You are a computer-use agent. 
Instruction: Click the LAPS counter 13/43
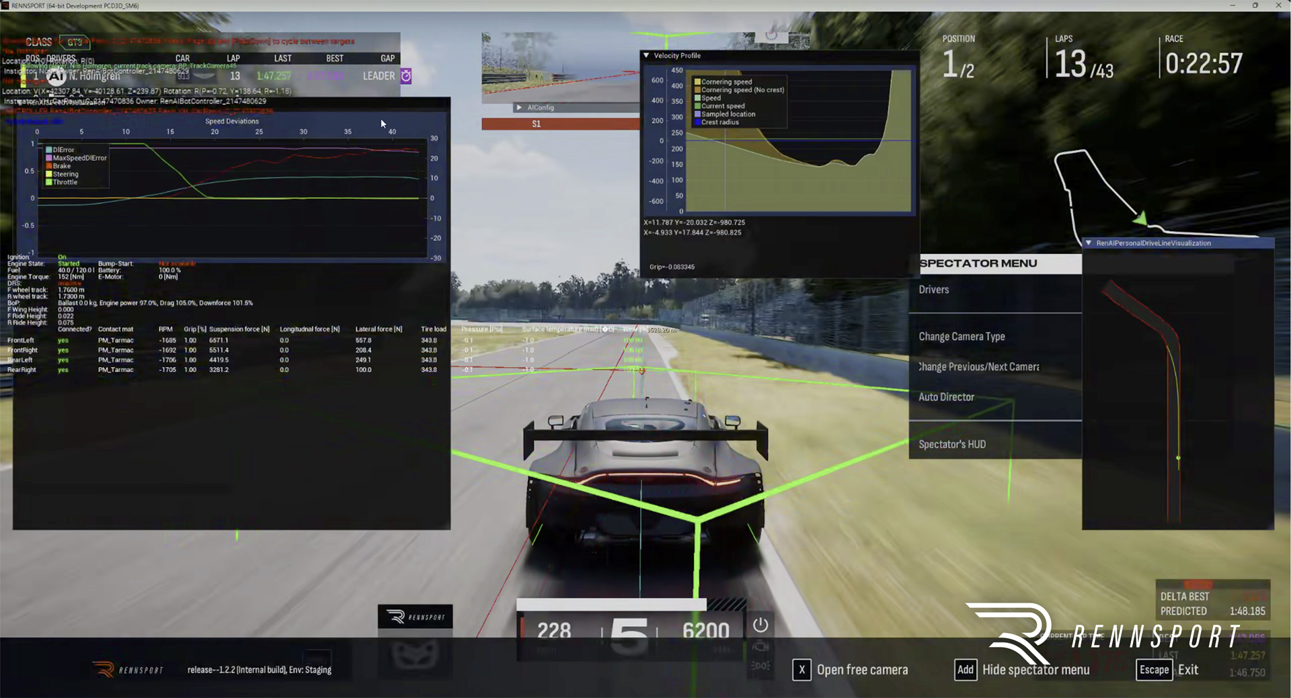click(x=1083, y=64)
